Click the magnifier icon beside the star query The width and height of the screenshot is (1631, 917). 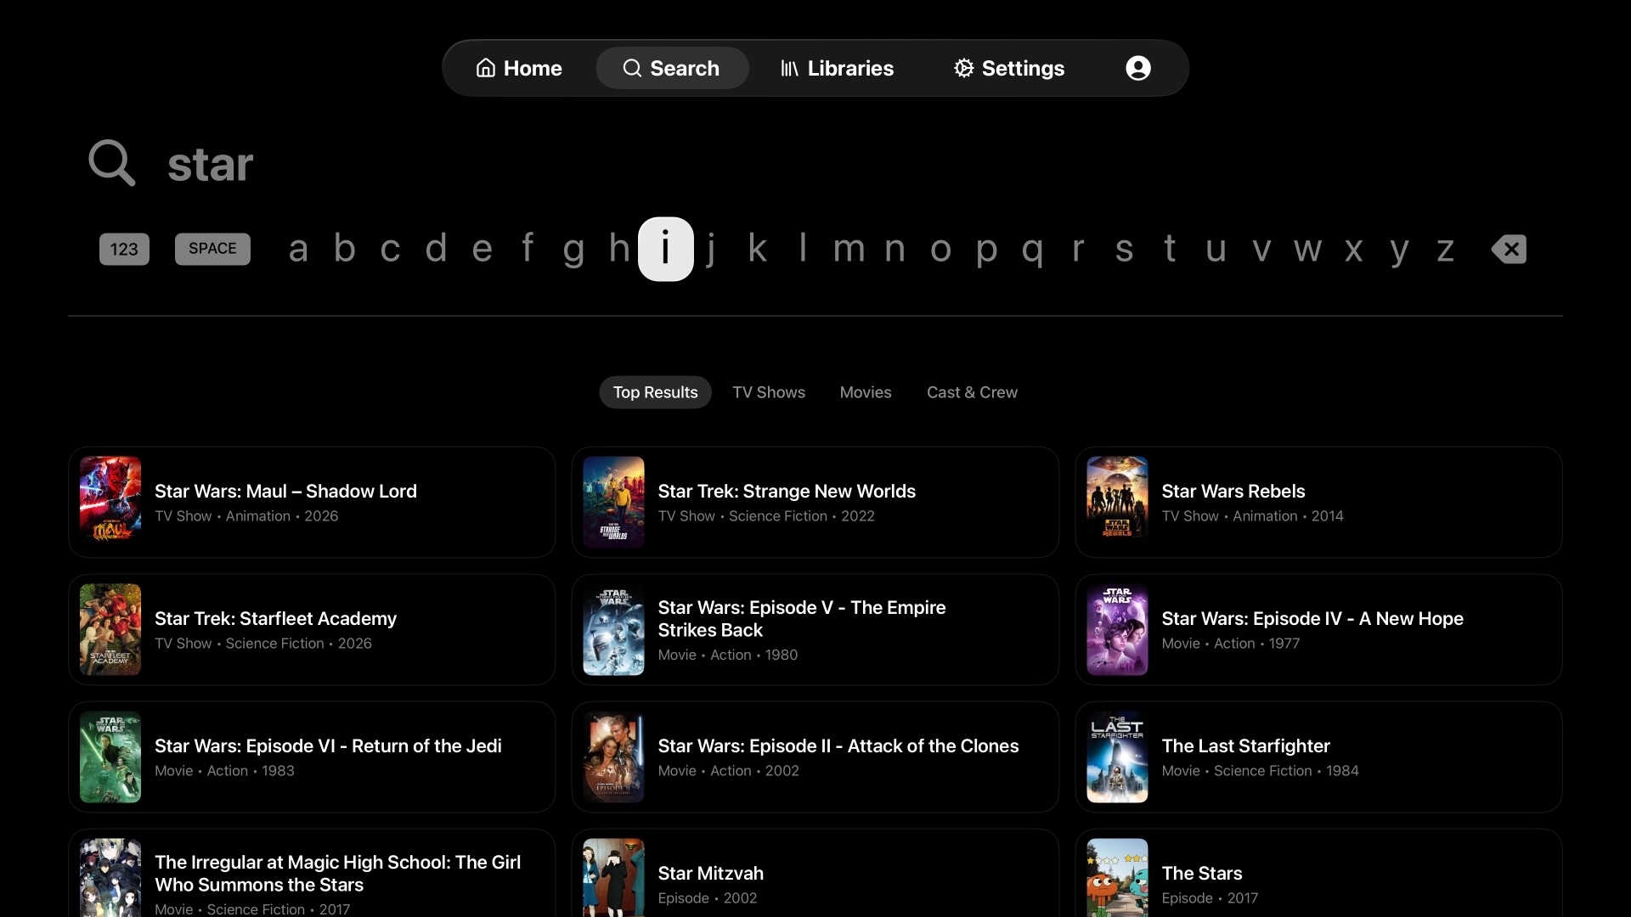click(x=112, y=163)
